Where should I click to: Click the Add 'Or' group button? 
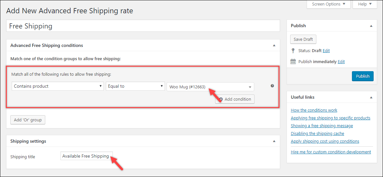point(28,120)
